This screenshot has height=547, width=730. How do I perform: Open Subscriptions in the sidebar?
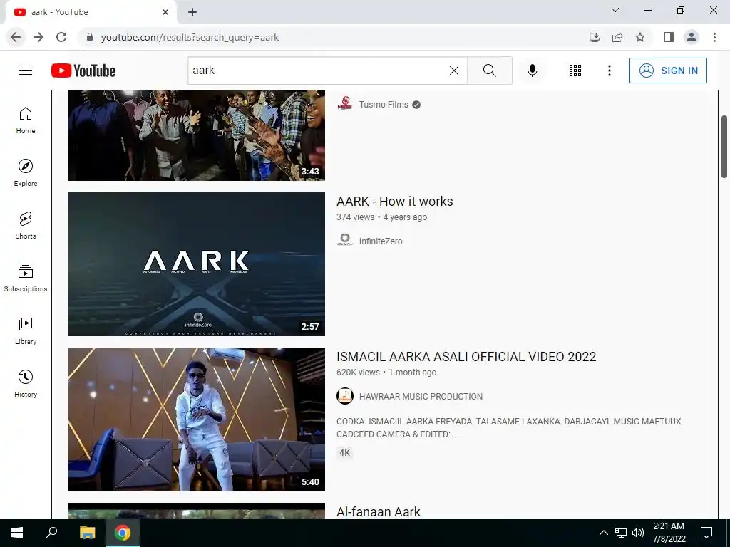click(x=26, y=278)
